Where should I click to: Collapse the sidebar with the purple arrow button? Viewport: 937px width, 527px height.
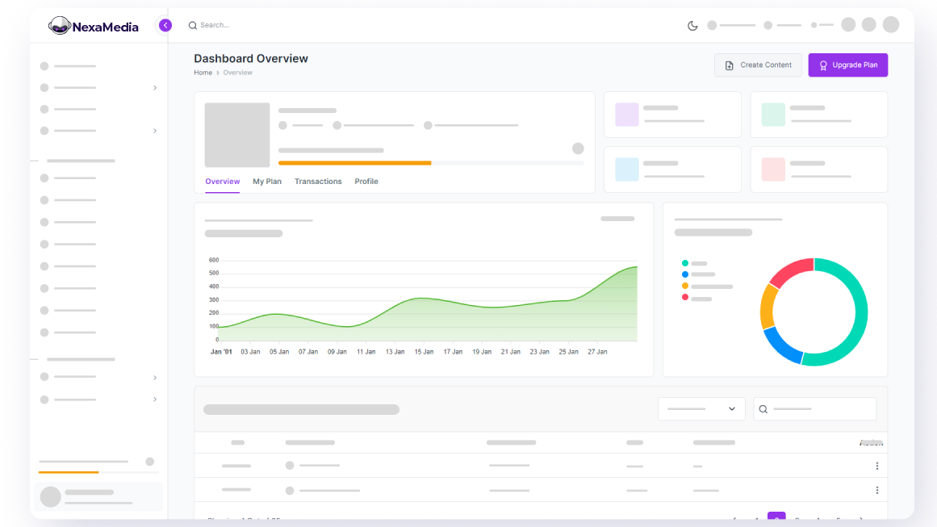165,25
